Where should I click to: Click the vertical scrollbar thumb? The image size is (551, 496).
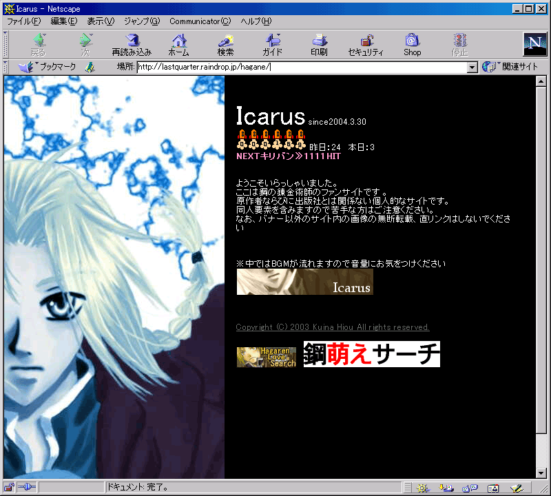pos(541,260)
